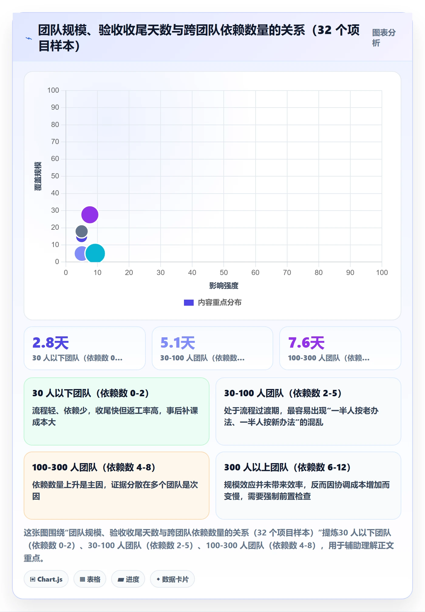Click the card heading 100-300 人团队（依赖数 4-8）
This screenshot has width=425, height=612.
point(94,467)
